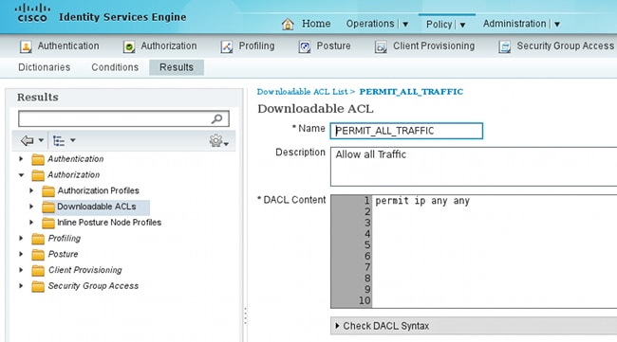Expand the Authentication tree node
617x342 pixels.
pyautogui.click(x=21, y=159)
